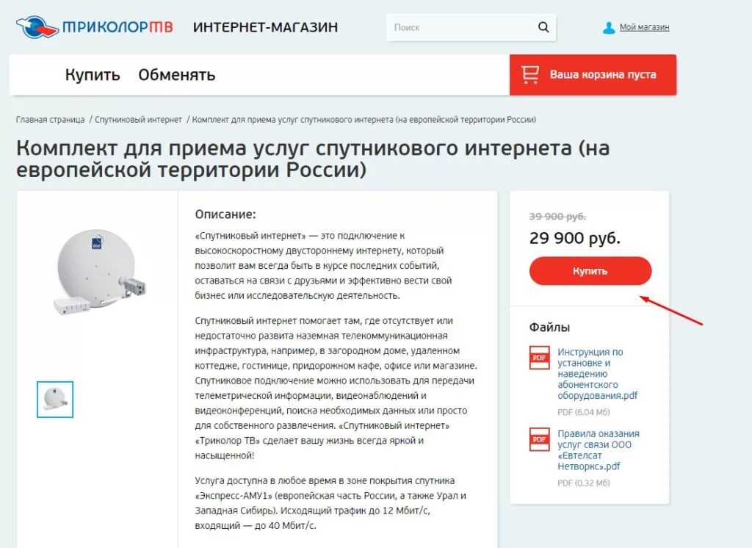Open Инструкция по установке PDF link
Viewport: 752px width, 548px height.
[x=598, y=374]
